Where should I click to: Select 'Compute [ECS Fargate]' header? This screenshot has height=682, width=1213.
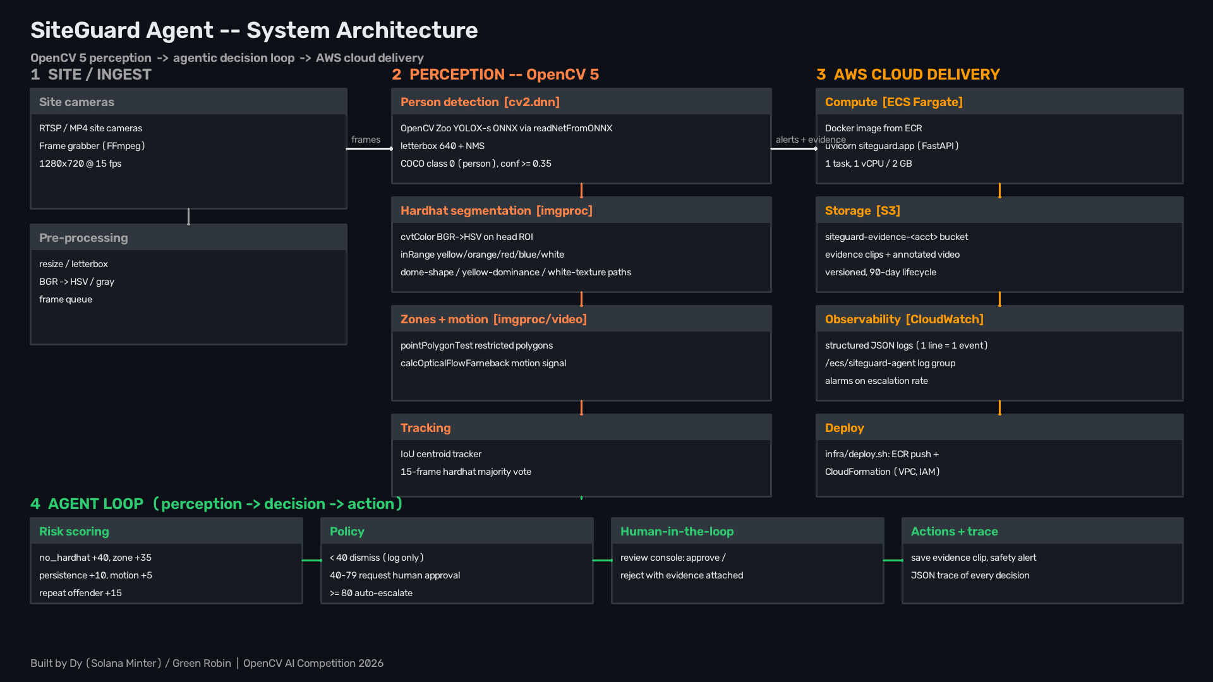pos(999,102)
